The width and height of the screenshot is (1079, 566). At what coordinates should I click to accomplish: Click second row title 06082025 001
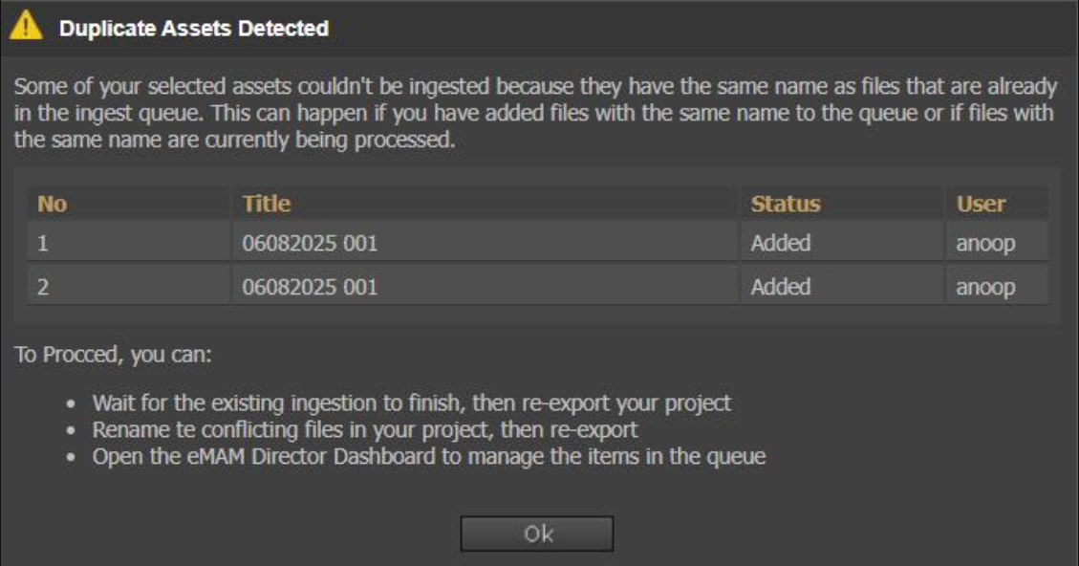coord(310,287)
